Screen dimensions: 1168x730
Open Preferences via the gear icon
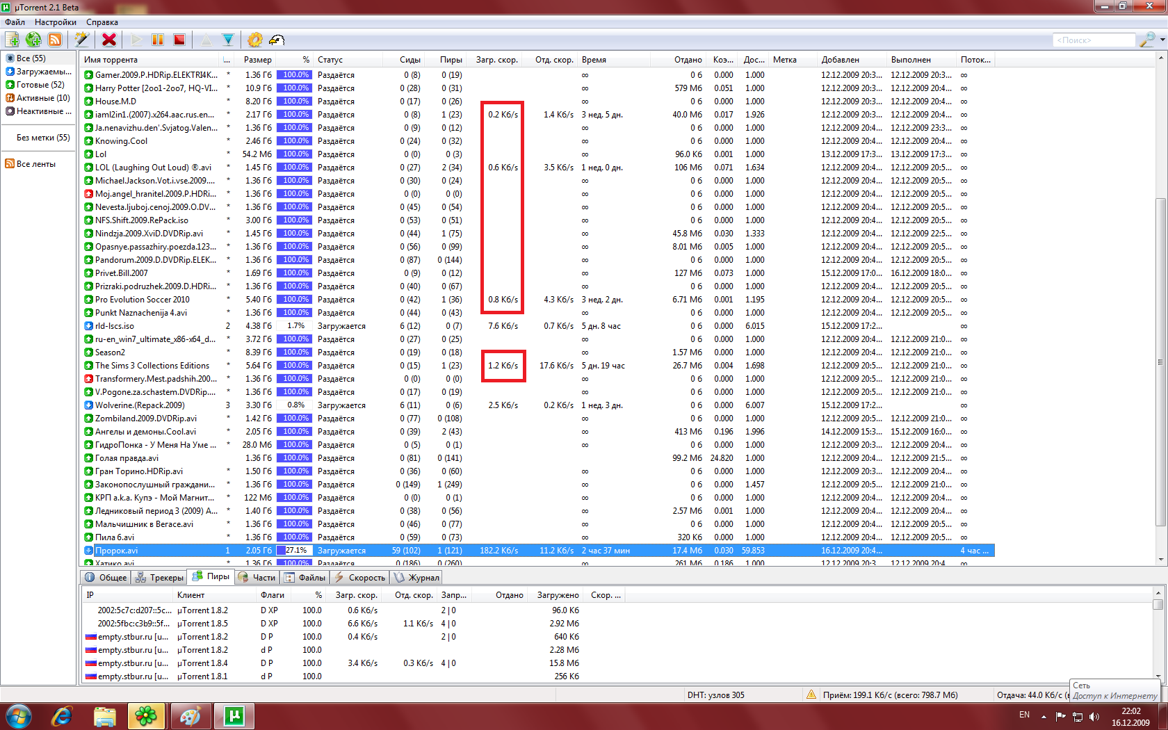point(255,40)
